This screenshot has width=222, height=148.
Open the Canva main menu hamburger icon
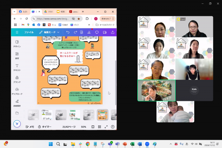coord(17,32)
